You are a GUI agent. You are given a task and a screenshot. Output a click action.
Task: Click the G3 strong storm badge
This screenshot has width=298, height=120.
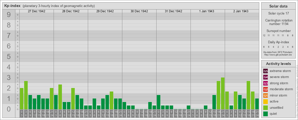266,83
